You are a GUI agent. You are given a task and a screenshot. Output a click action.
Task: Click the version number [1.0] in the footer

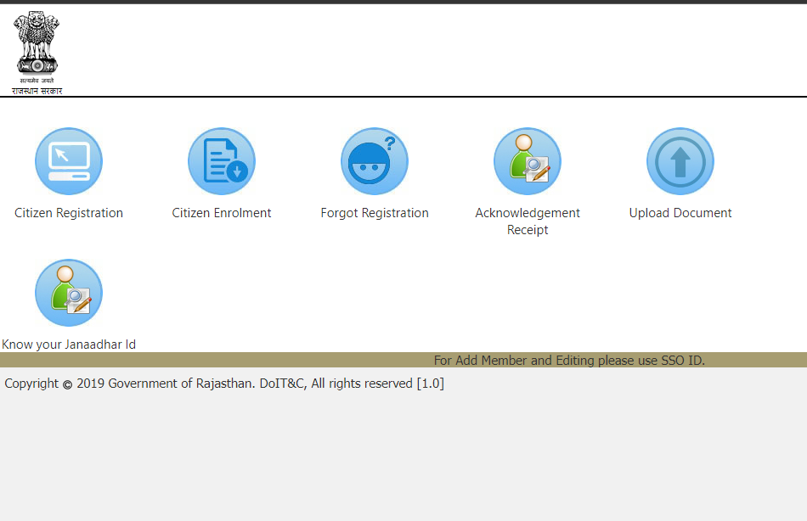coord(430,384)
